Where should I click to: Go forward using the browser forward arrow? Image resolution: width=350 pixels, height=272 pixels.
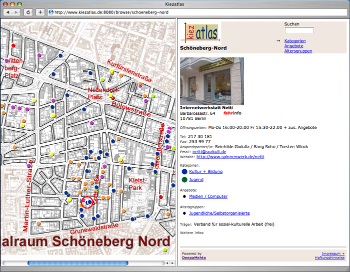[16, 12]
